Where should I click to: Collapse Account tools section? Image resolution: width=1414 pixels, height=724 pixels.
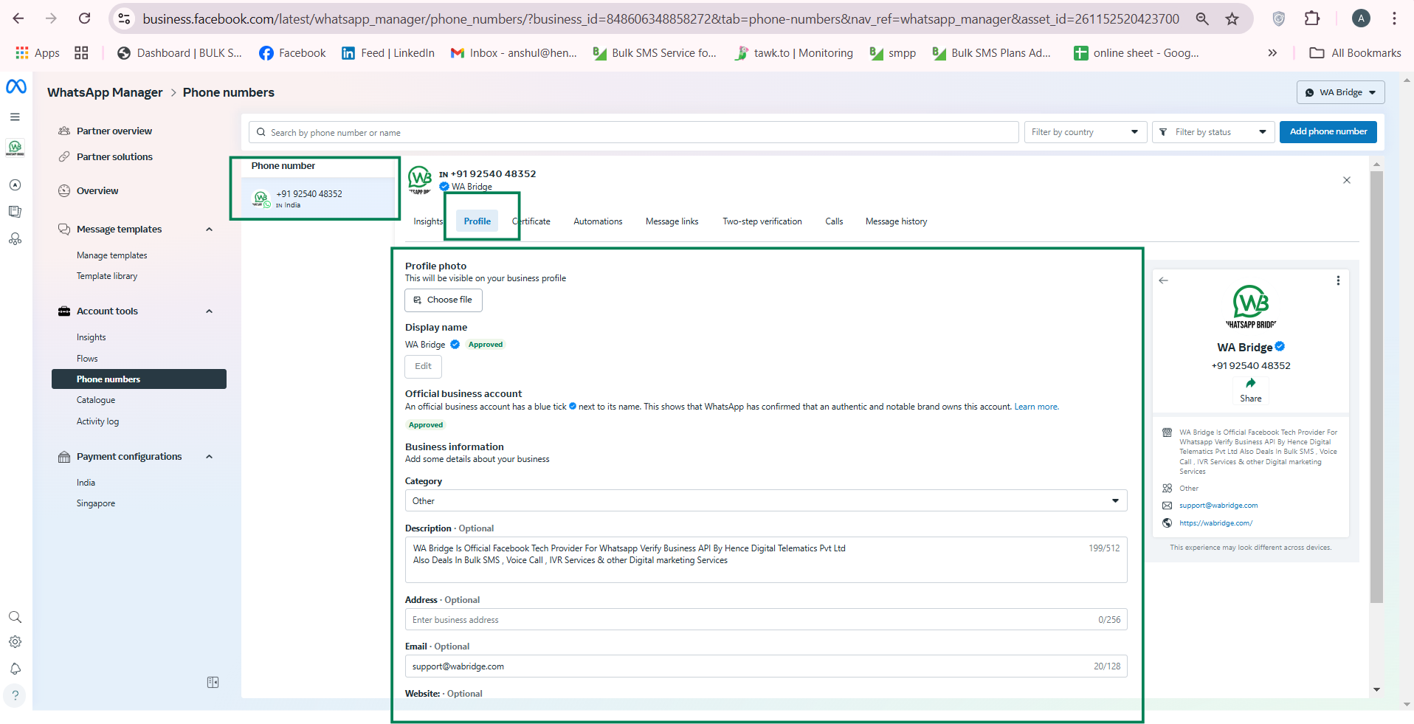pyautogui.click(x=209, y=311)
